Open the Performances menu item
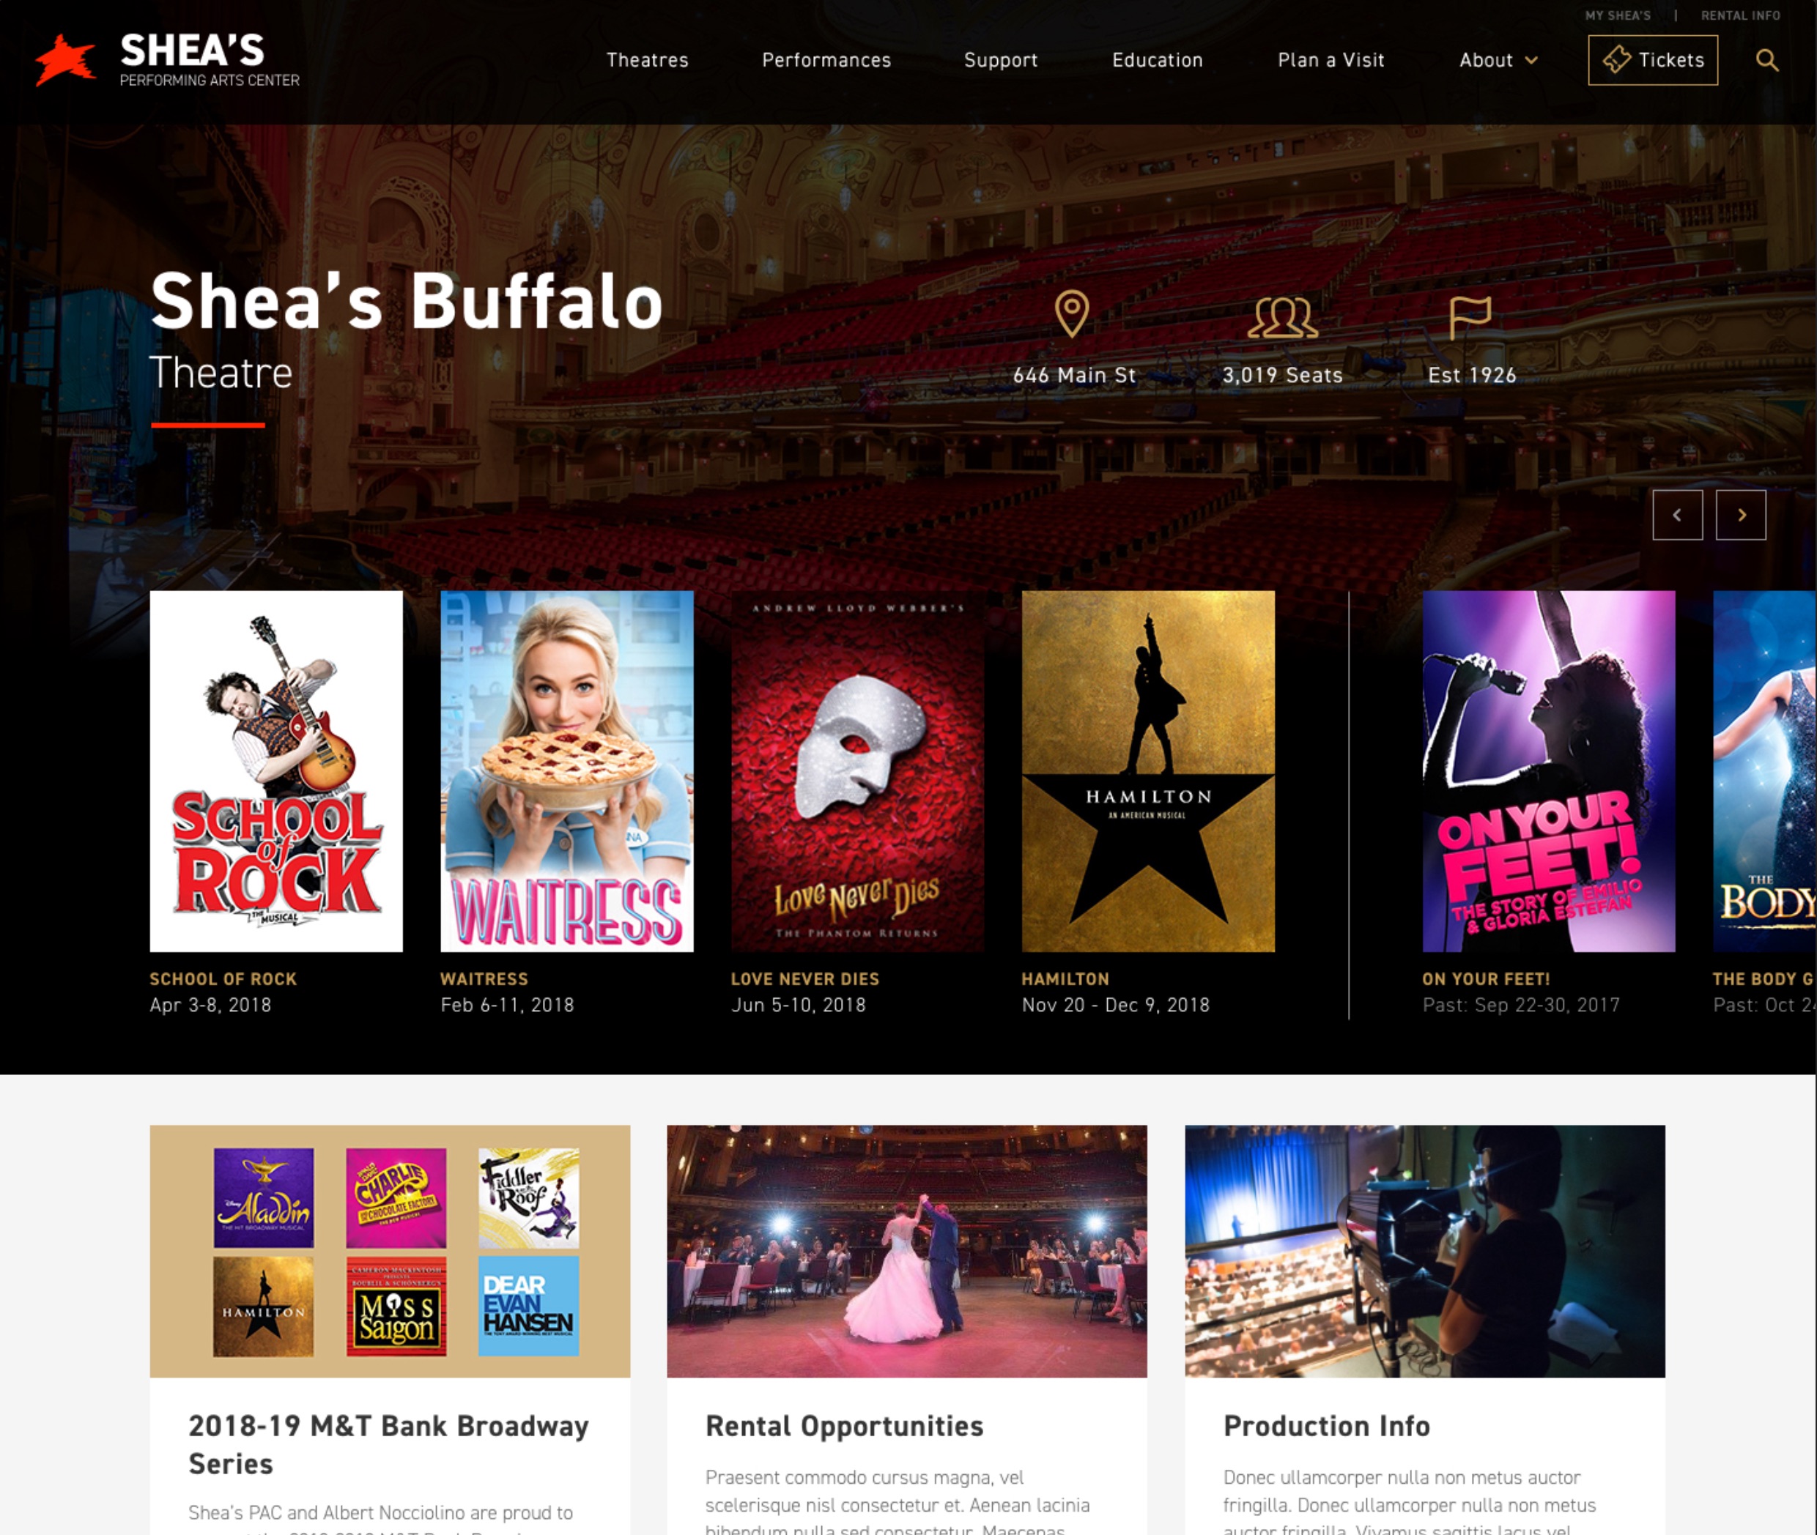The image size is (1817, 1535). pyautogui.click(x=826, y=60)
